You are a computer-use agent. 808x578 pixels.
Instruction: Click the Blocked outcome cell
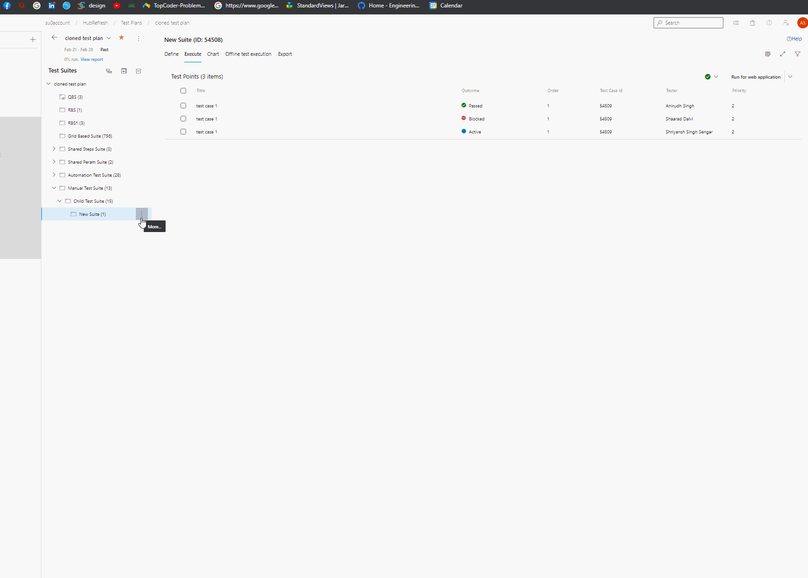click(x=473, y=119)
